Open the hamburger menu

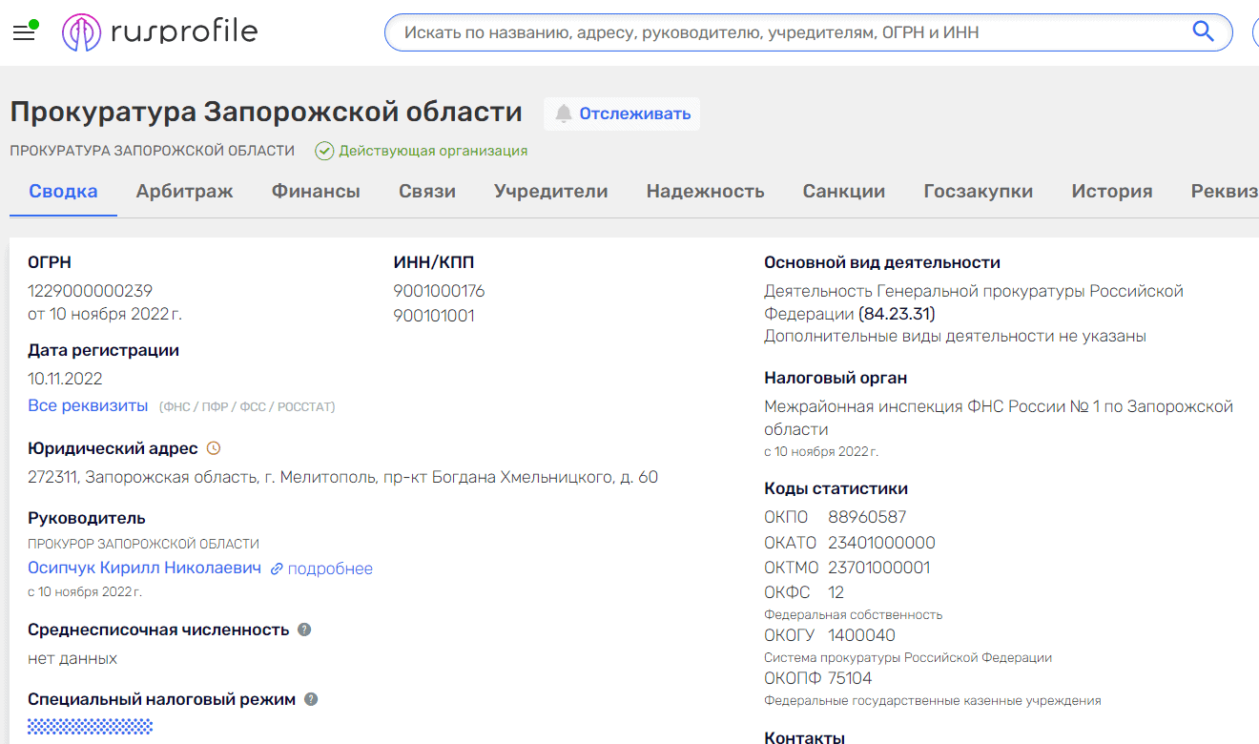point(24,31)
